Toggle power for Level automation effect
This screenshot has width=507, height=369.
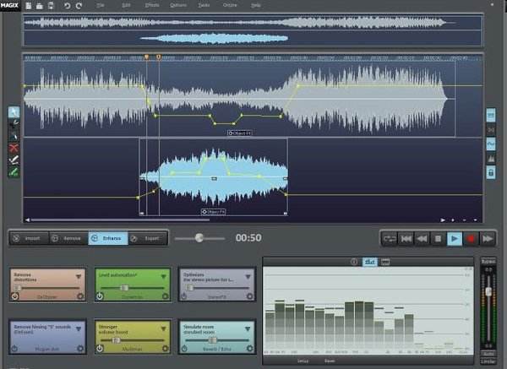[99, 297]
